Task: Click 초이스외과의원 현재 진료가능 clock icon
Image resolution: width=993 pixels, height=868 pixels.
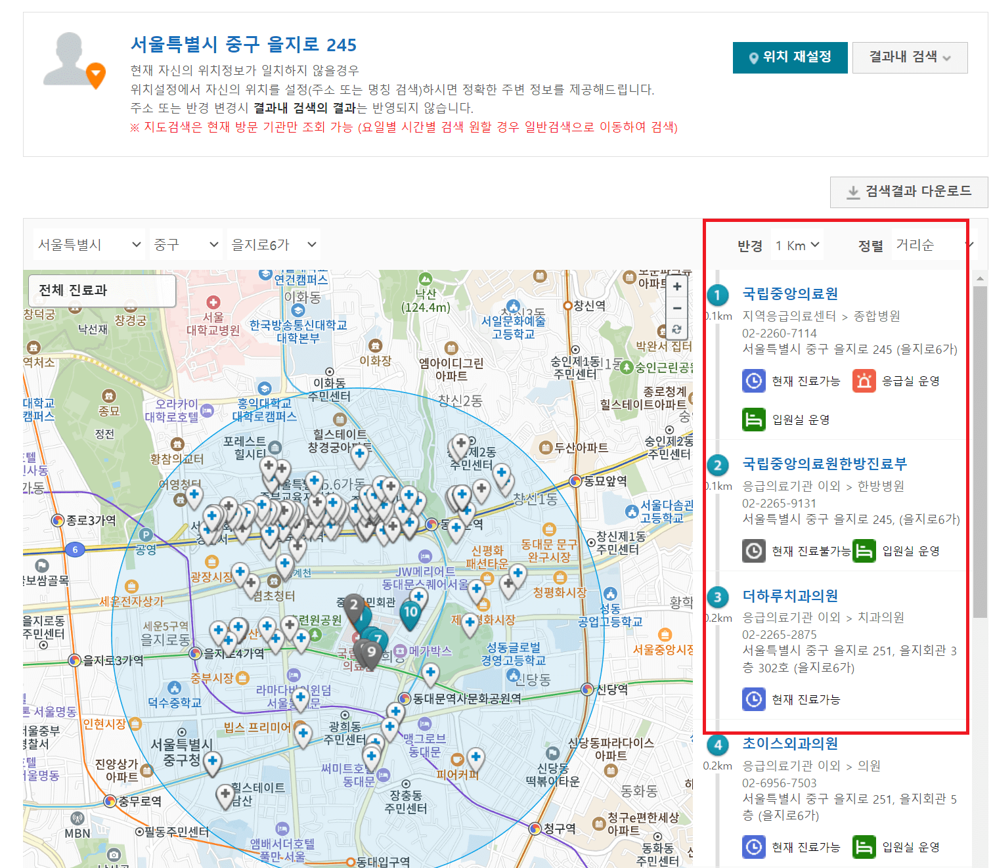Action: (754, 847)
